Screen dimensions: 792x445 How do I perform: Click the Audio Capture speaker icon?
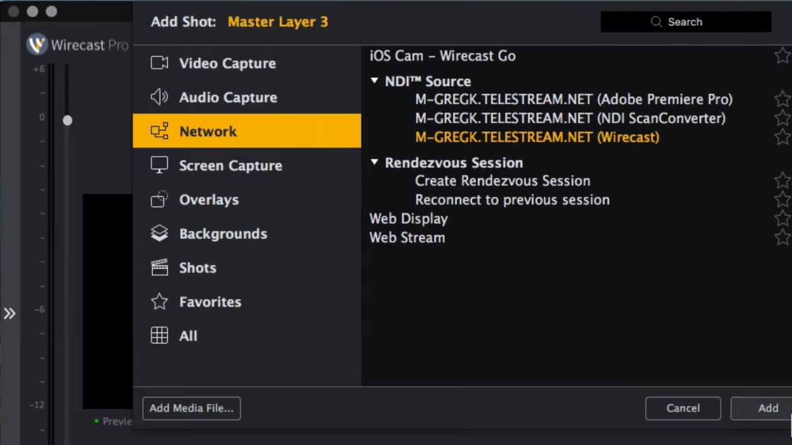tap(160, 97)
